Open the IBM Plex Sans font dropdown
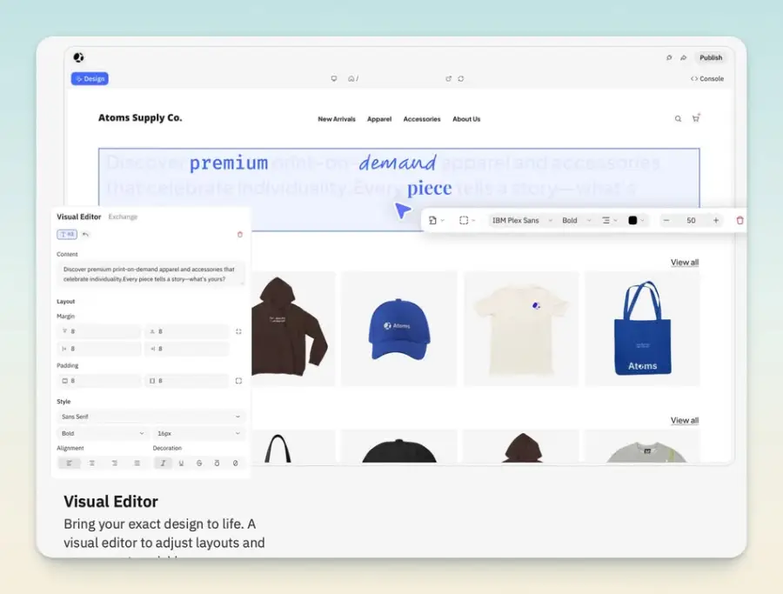The height and width of the screenshot is (594, 783). click(522, 220)
